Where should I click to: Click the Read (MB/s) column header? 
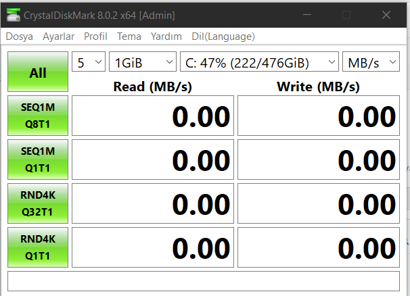click(153, 87)
